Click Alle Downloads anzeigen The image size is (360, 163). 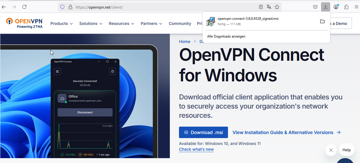[226, 36]
